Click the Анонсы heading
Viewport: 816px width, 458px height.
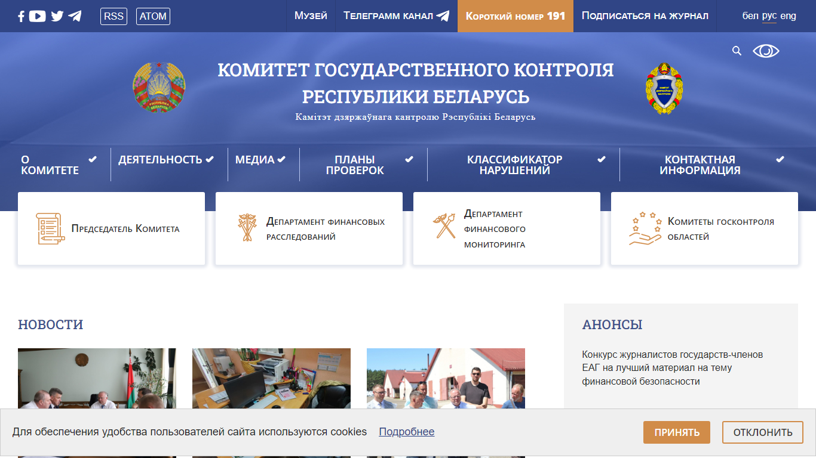pos(612,324)
